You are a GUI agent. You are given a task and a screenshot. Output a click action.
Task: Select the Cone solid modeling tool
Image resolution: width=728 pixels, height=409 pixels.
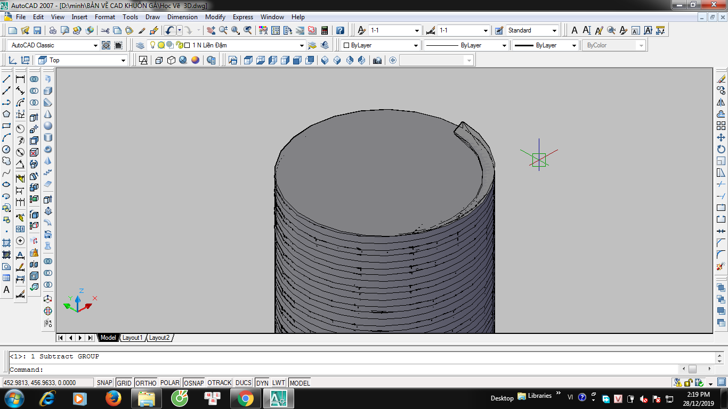(48, 114)
